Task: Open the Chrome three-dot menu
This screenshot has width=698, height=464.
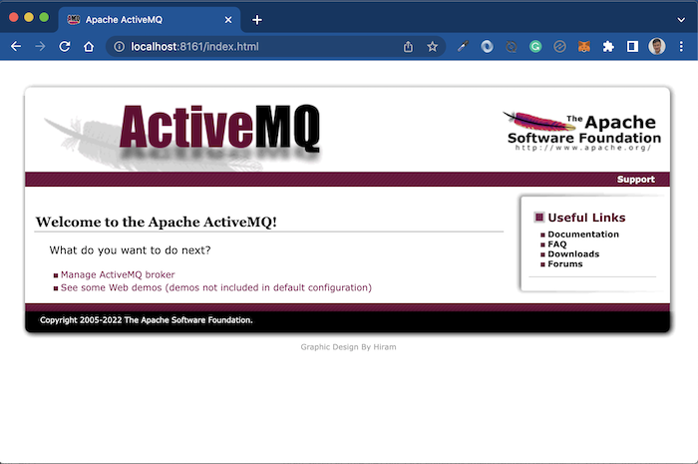Action: coord(681,46)
